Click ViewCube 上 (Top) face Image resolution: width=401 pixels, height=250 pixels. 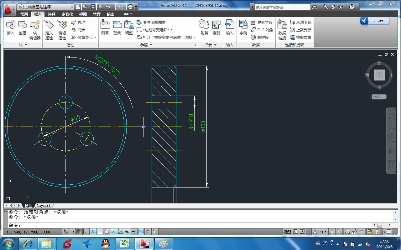[x=379, y=75]
